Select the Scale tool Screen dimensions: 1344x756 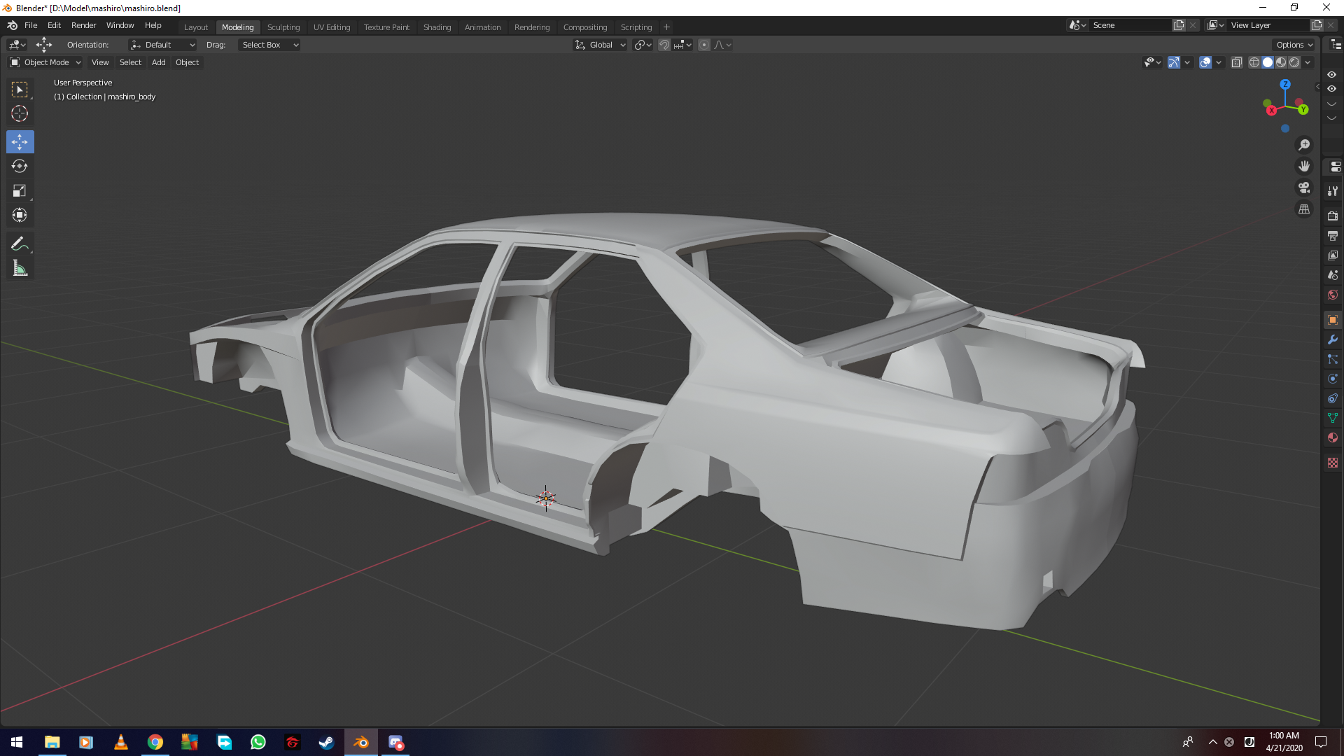point(20,190)
